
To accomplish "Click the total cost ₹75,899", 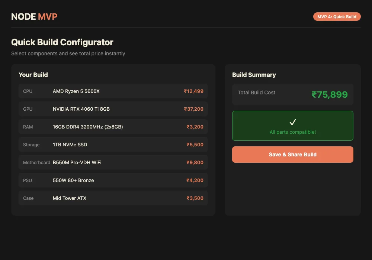I will pyautogui.click(x=329, y=95).
